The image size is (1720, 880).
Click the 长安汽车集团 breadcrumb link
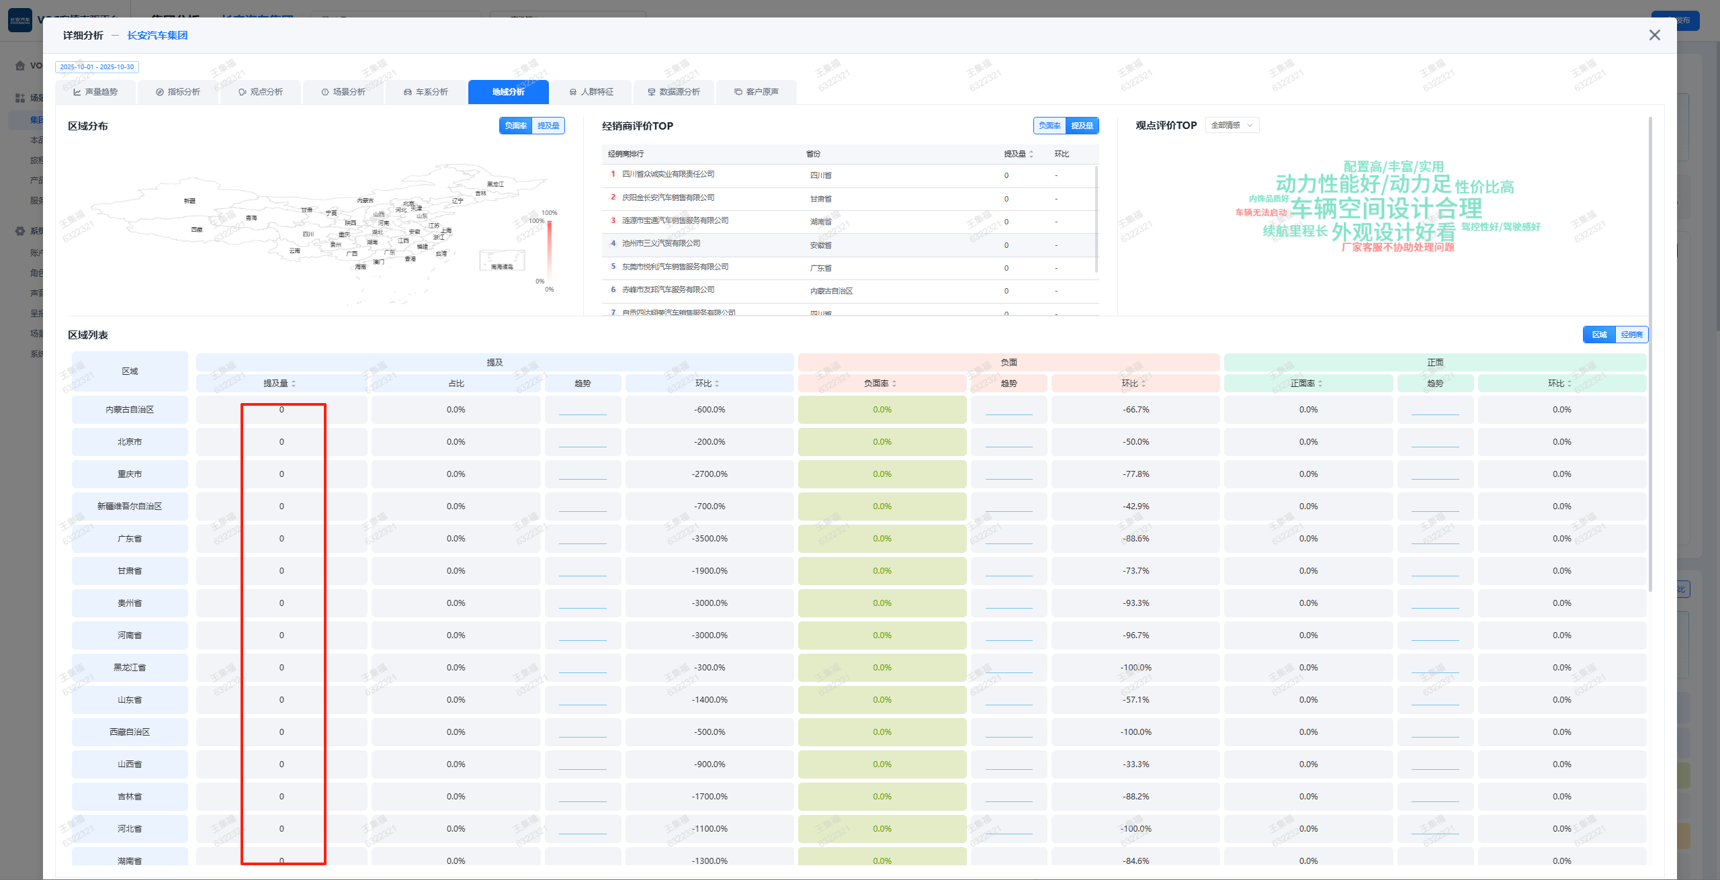point(157,35)
